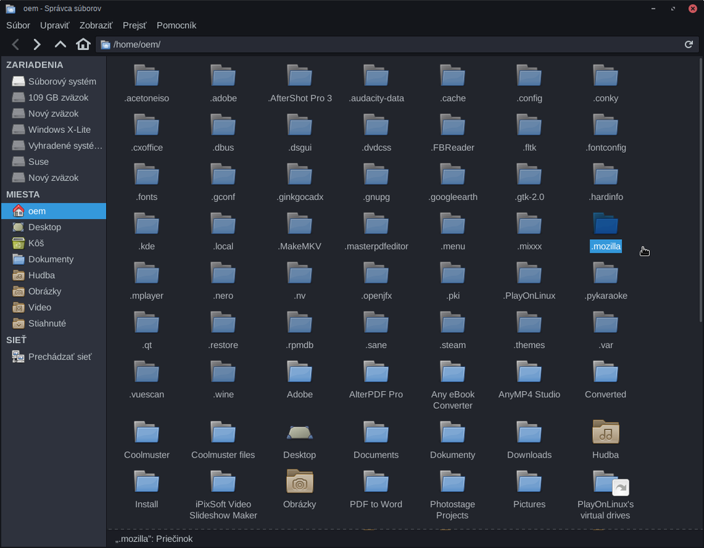The image size is (704, 548).
Task: Select the .acetoneiso folder icon
Action: coord(147,75)
